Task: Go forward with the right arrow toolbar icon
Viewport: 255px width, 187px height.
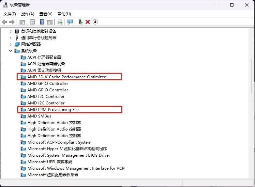Action: [x=12, y=22]
